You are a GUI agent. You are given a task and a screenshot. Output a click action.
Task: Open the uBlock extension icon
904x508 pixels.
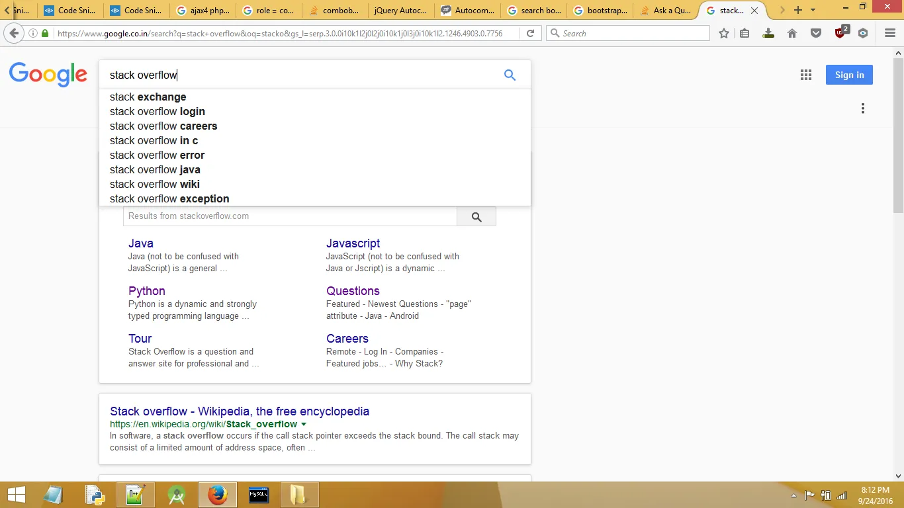tap(841, 32)
